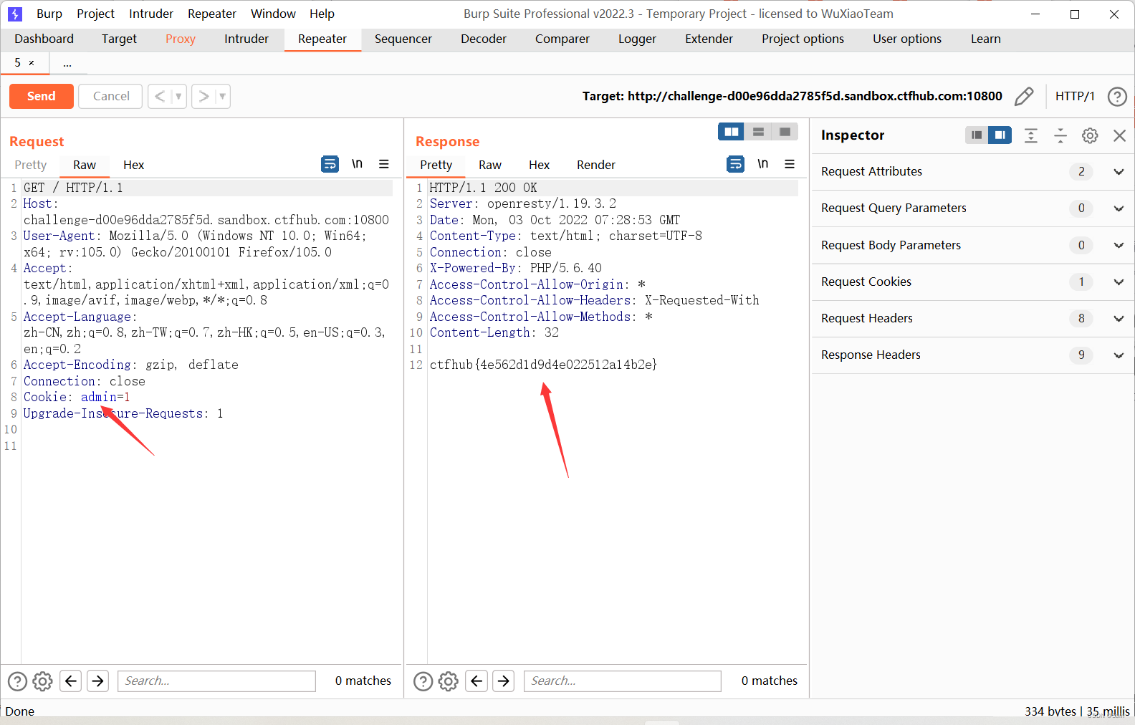Image resolution: width=1135 pixels, height=725 pixels.
Task: Open the Burp menu
Action: click(x=49, y=14)
